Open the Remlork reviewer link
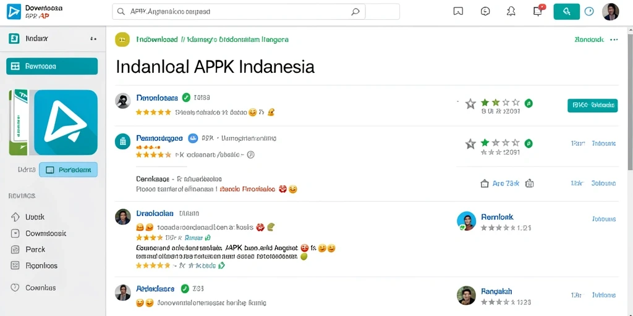 coord(497,217)
